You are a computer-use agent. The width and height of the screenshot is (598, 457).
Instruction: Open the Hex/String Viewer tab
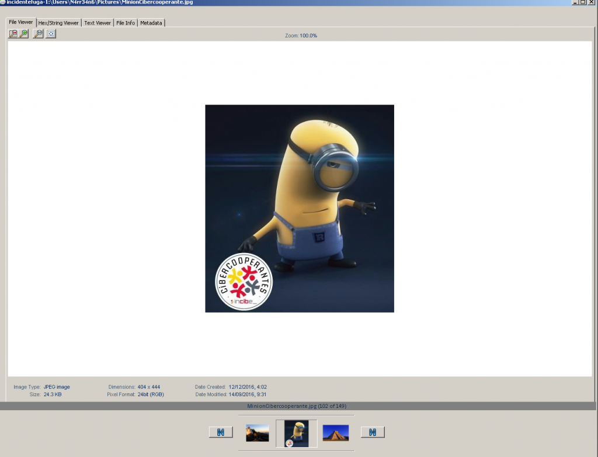click(58, 23)
